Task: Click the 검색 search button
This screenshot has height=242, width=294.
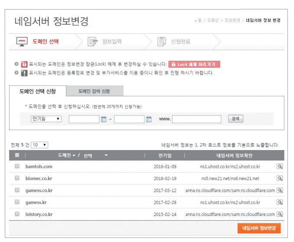Action: point(235,119)
